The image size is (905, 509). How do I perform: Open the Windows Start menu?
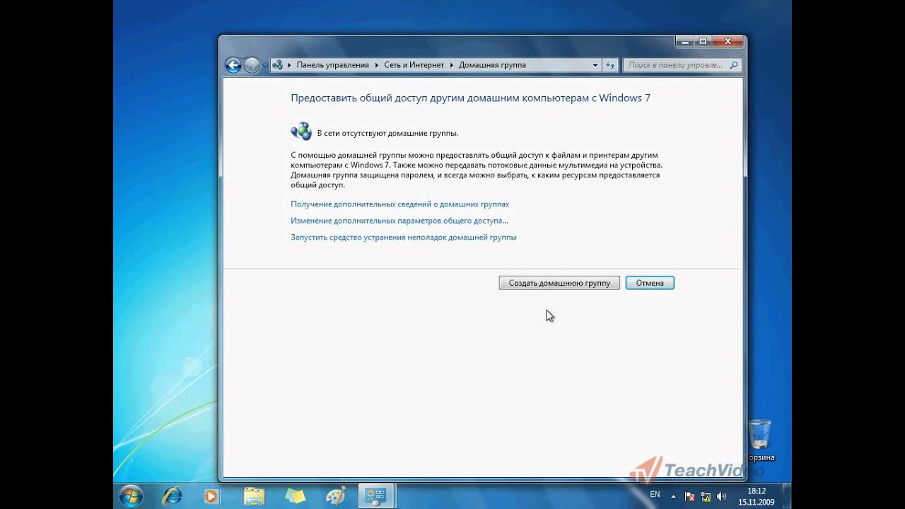131,496
